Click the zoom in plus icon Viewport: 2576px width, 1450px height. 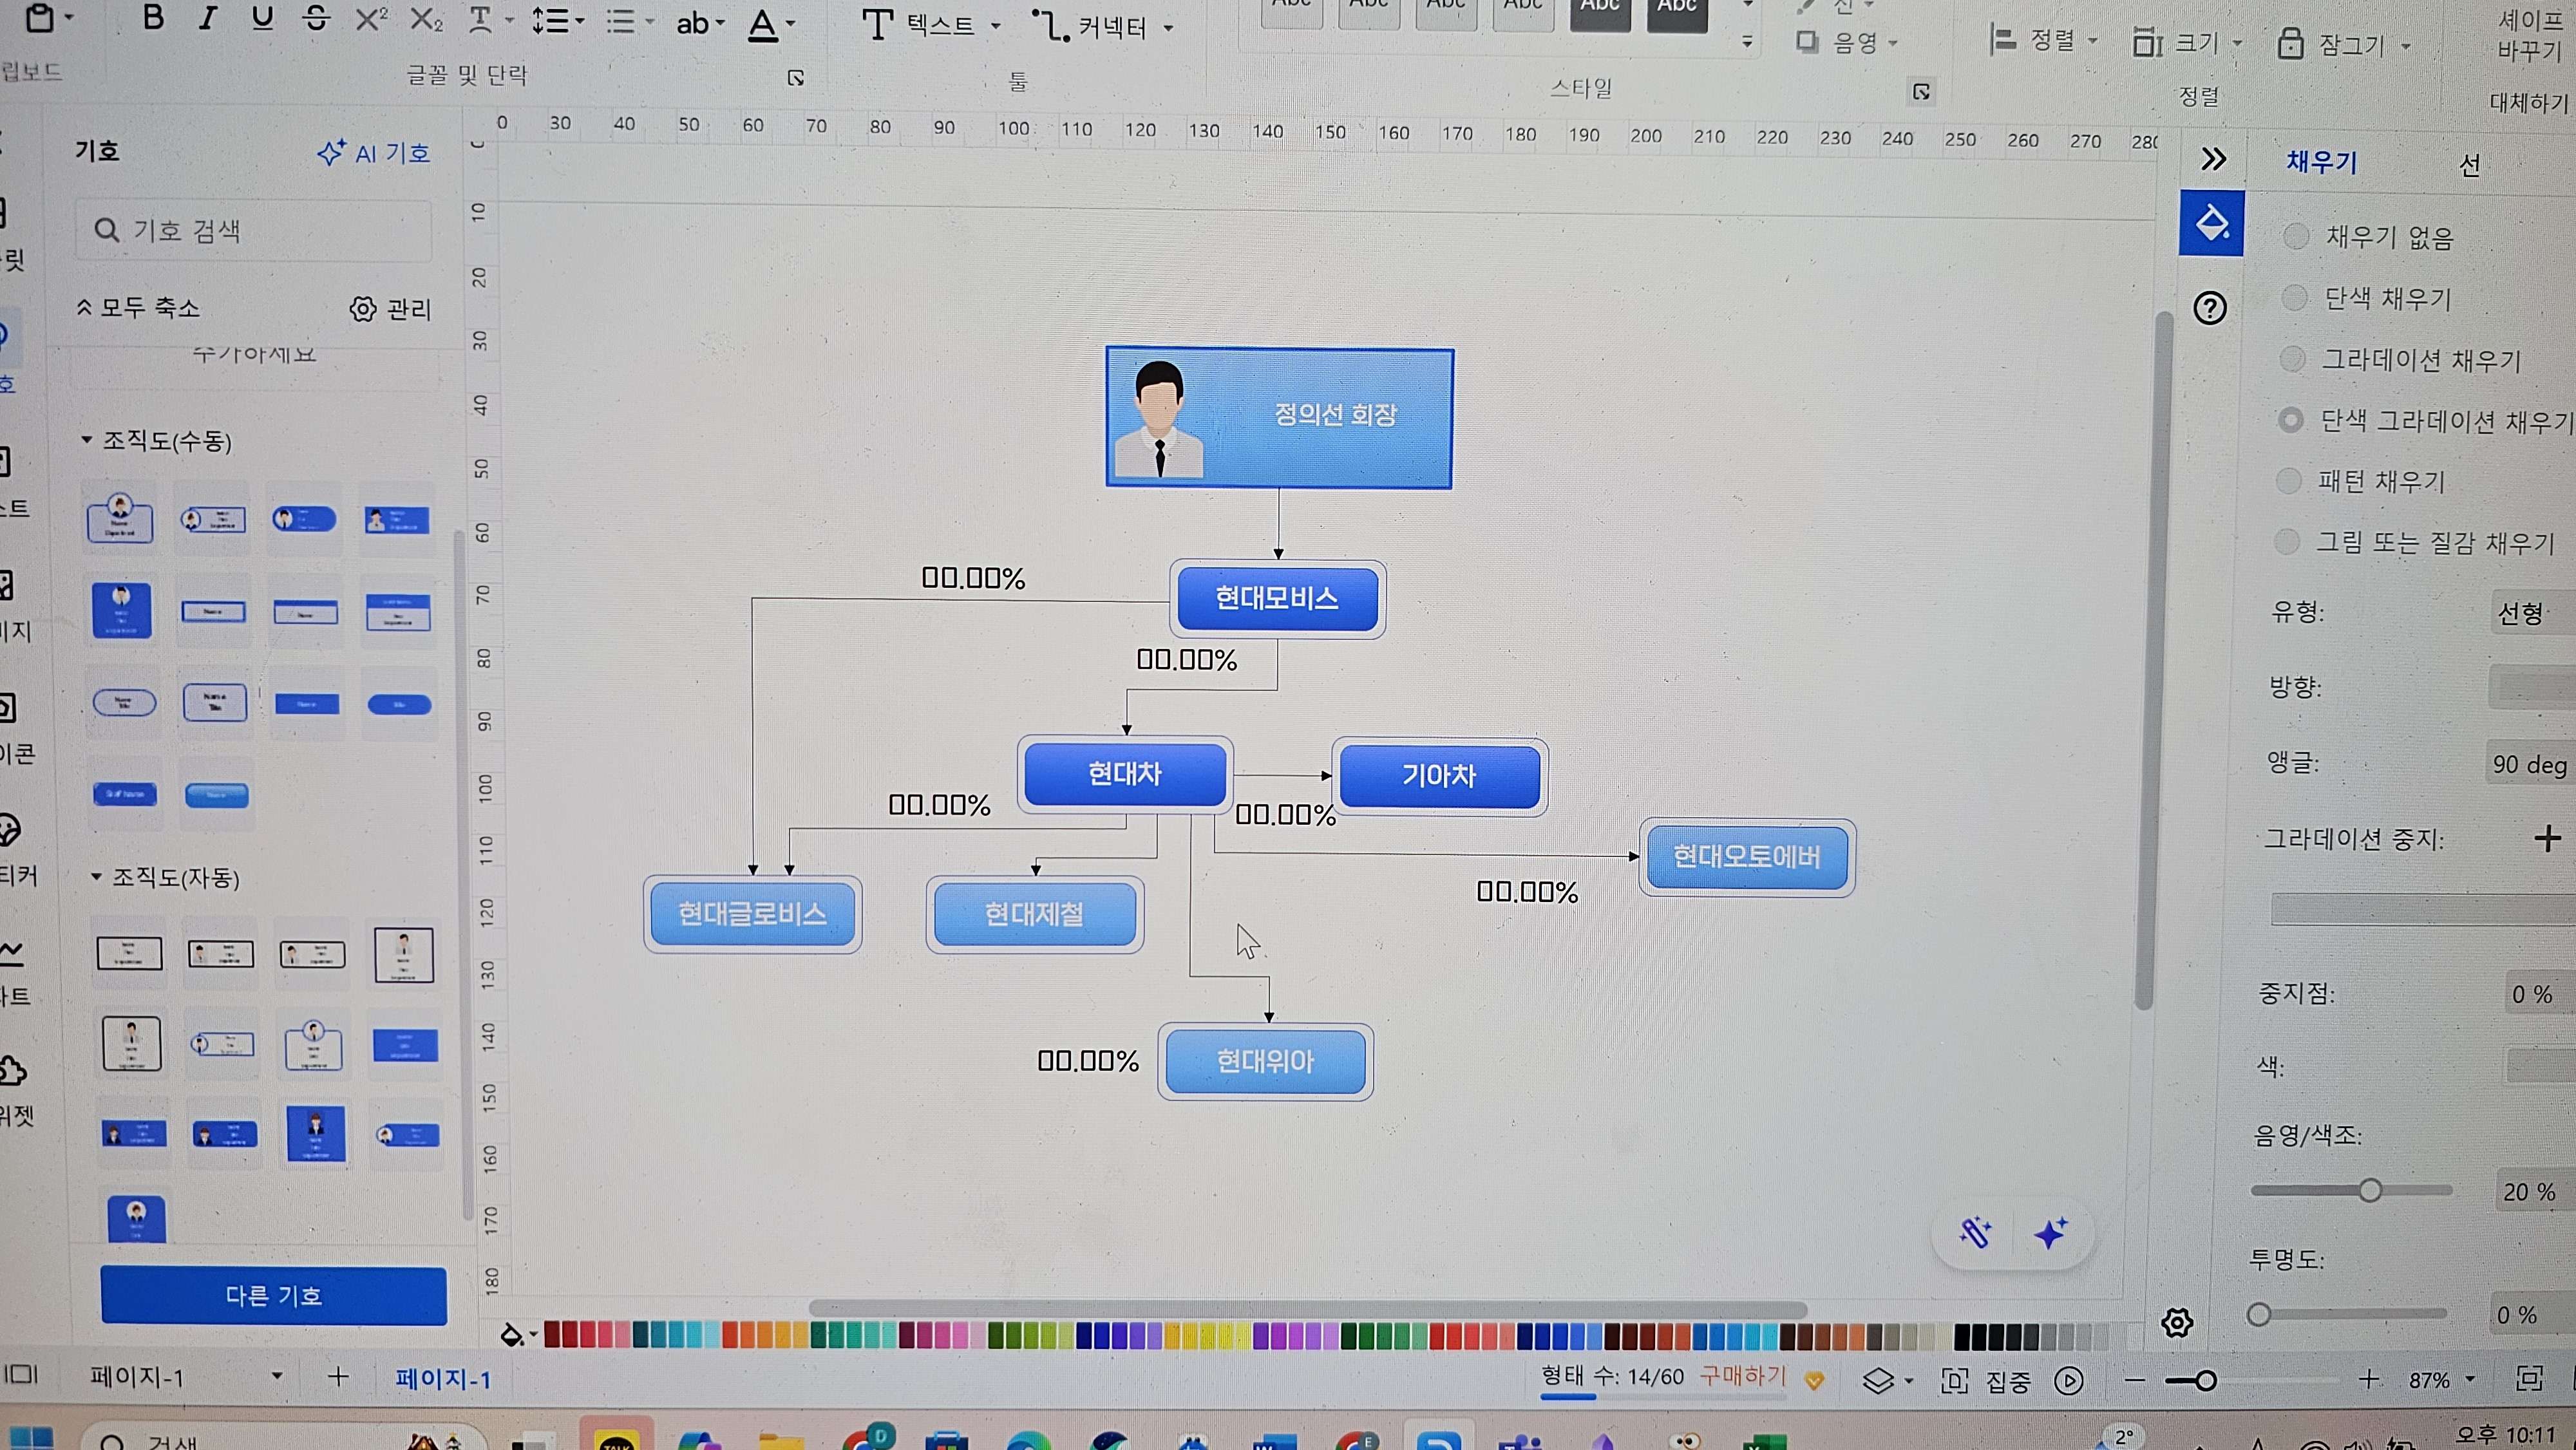(x=2368, y=1380)
